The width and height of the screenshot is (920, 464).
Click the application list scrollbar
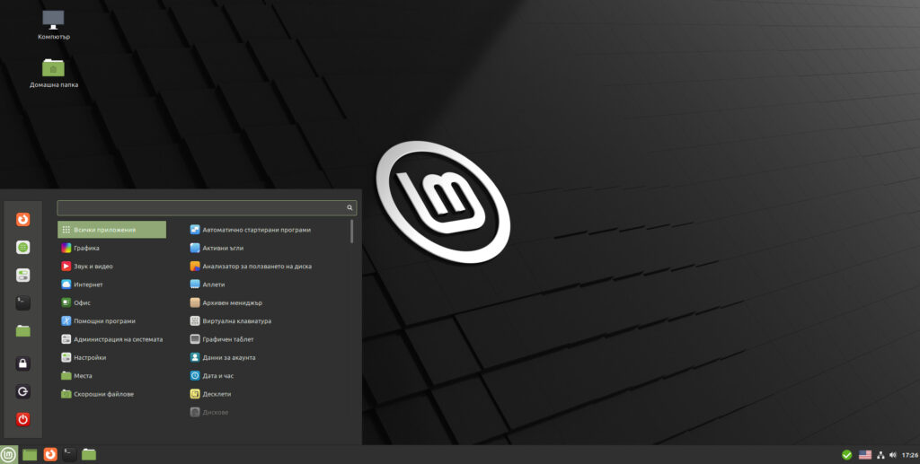(352, 232)
